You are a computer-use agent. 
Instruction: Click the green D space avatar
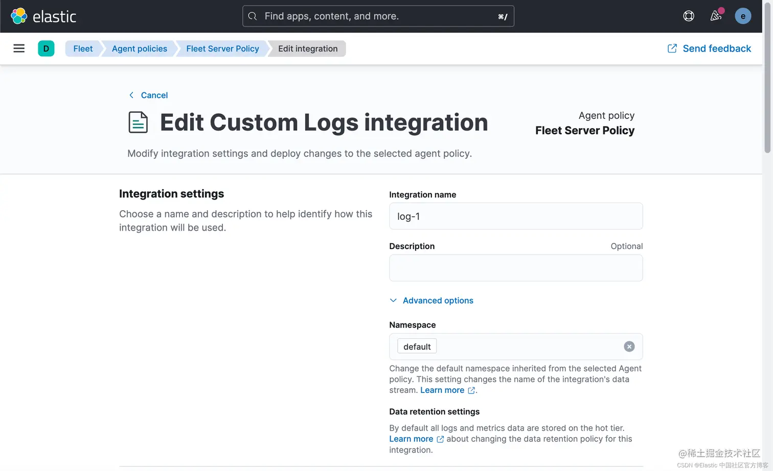(x=46, y=48)
